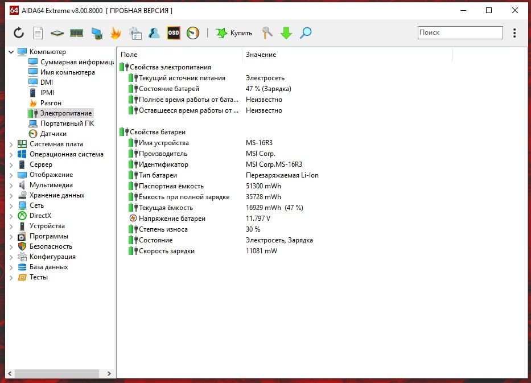Select the Свойства электропитания group row
Viewport: 531px width, 383px height.
(165, 67)
